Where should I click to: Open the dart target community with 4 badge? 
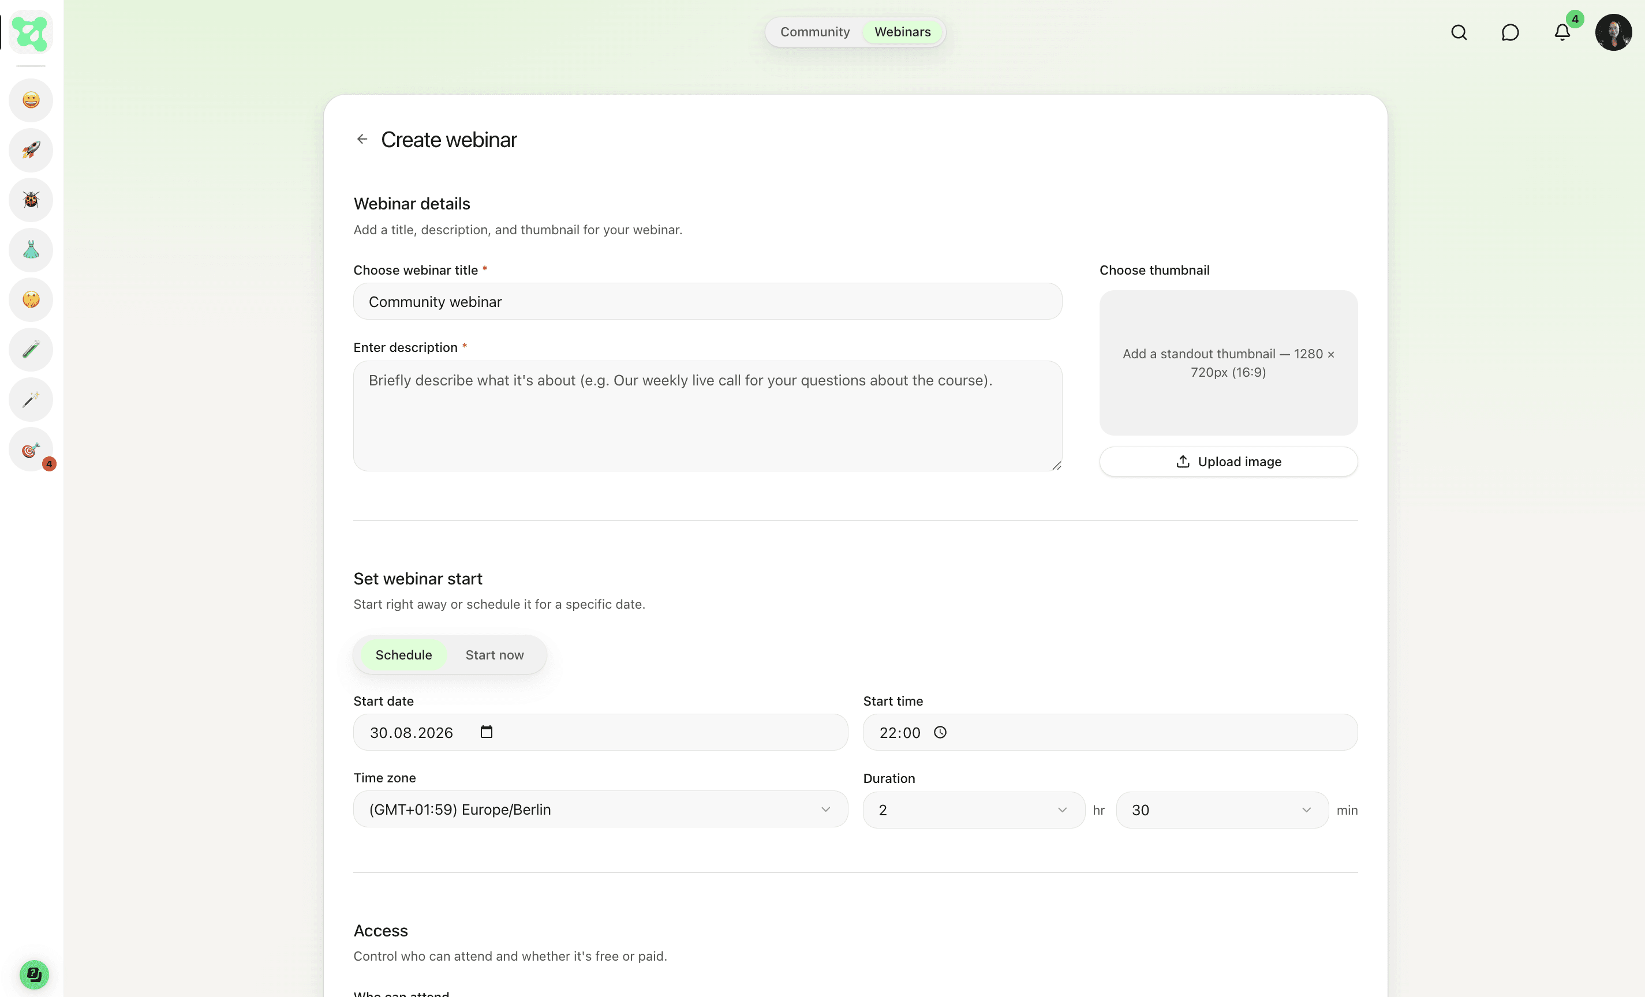coord(31,450)
